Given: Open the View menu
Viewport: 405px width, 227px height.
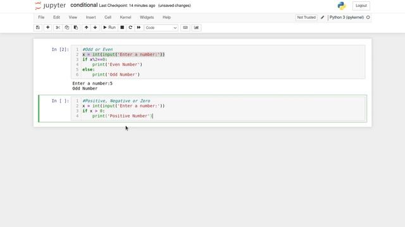Looking at the screenshot, I should coord(73,17).
